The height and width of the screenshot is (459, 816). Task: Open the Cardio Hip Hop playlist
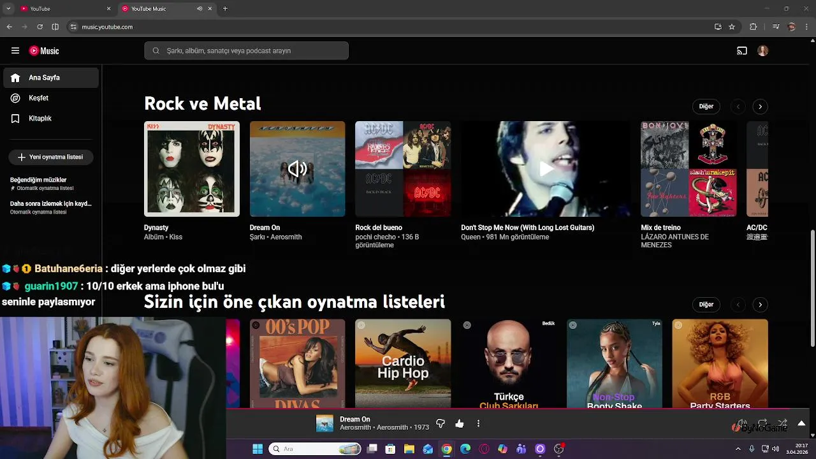[x=403, y=363]
